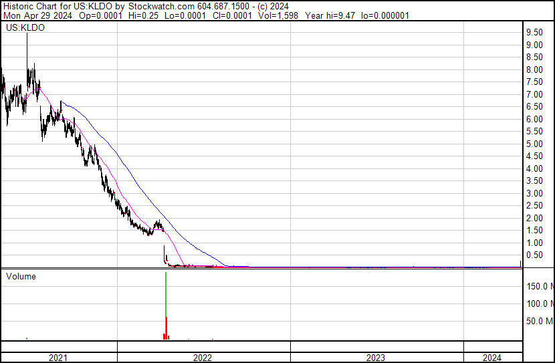
Task: Click the US:KLDO ticker label in chart
Action: 25,29
